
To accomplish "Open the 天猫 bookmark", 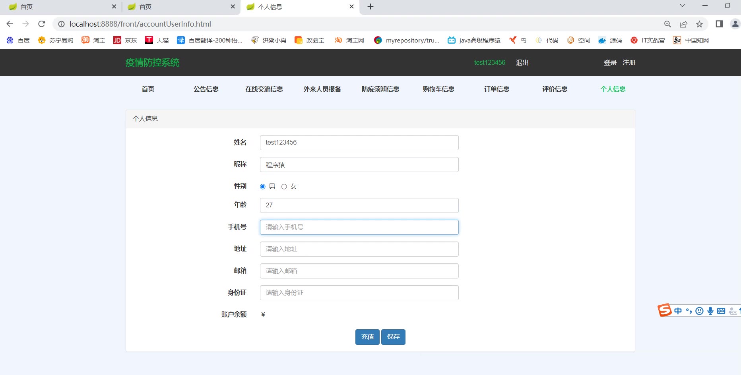I will click(x=157, y=40).
